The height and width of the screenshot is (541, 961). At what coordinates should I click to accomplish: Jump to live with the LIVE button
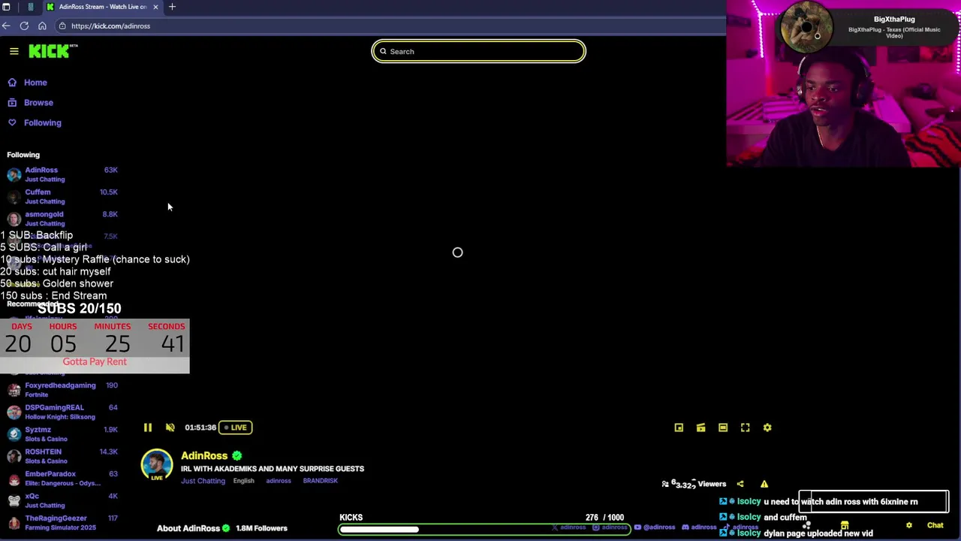235,428
